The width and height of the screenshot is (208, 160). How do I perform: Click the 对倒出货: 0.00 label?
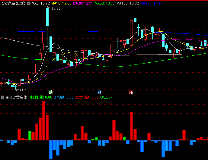pos(40,98)
